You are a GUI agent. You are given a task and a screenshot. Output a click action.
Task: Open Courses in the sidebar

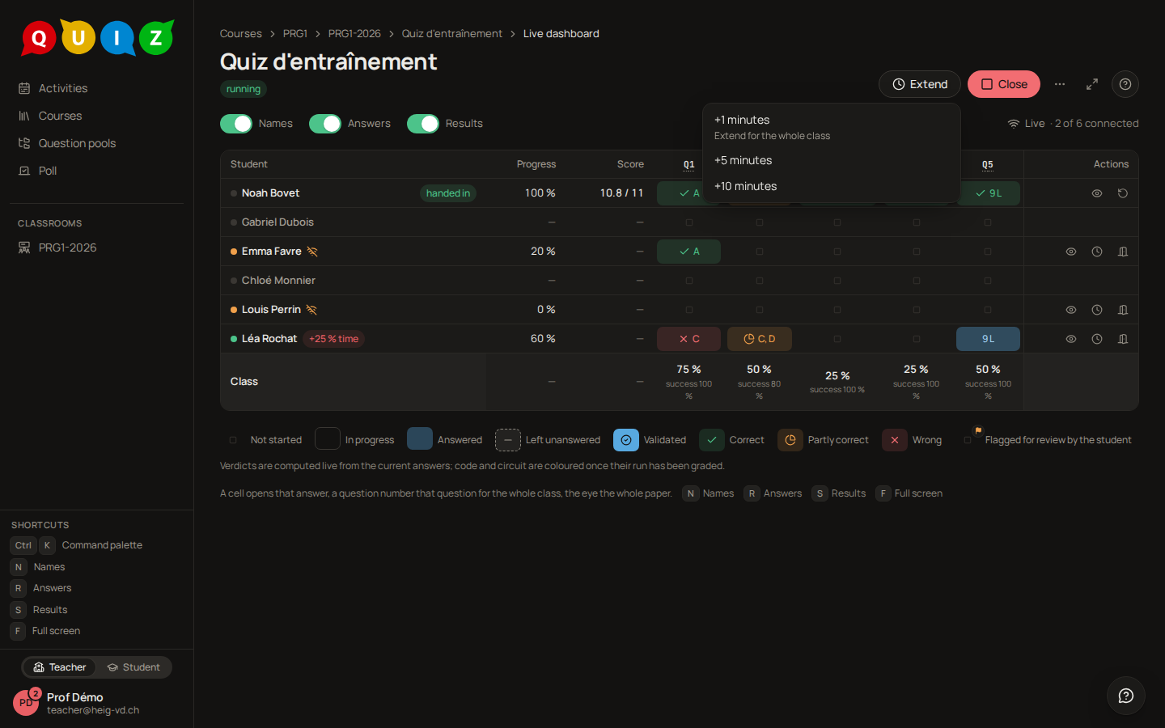[97, 116]
